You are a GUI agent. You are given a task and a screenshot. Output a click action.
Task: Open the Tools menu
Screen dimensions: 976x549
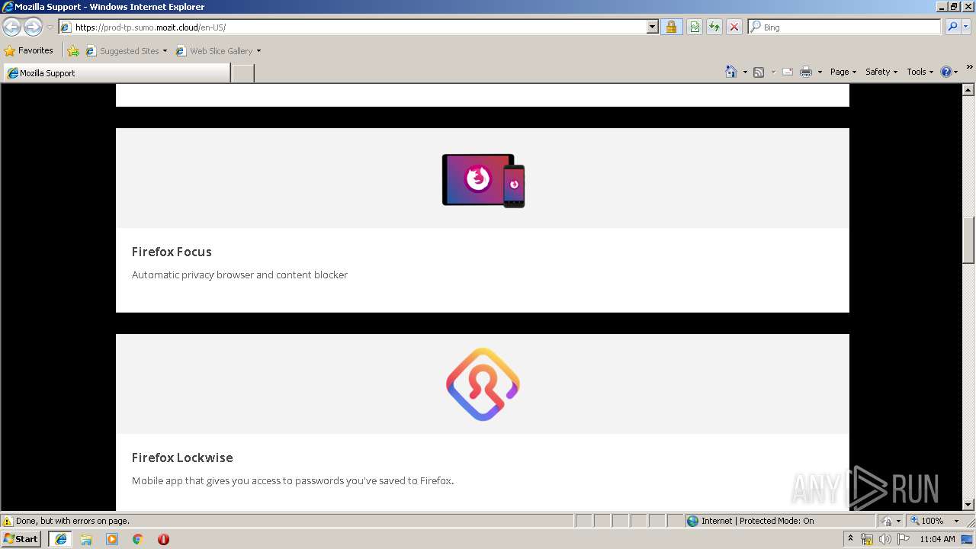point(920,72)
